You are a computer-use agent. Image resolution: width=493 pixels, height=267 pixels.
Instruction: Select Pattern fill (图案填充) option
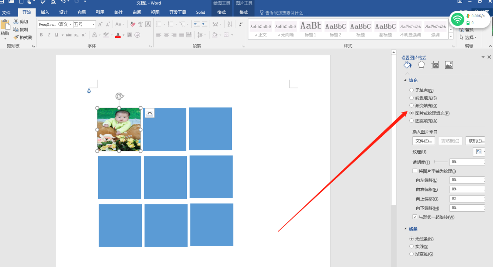pos(411,121)
